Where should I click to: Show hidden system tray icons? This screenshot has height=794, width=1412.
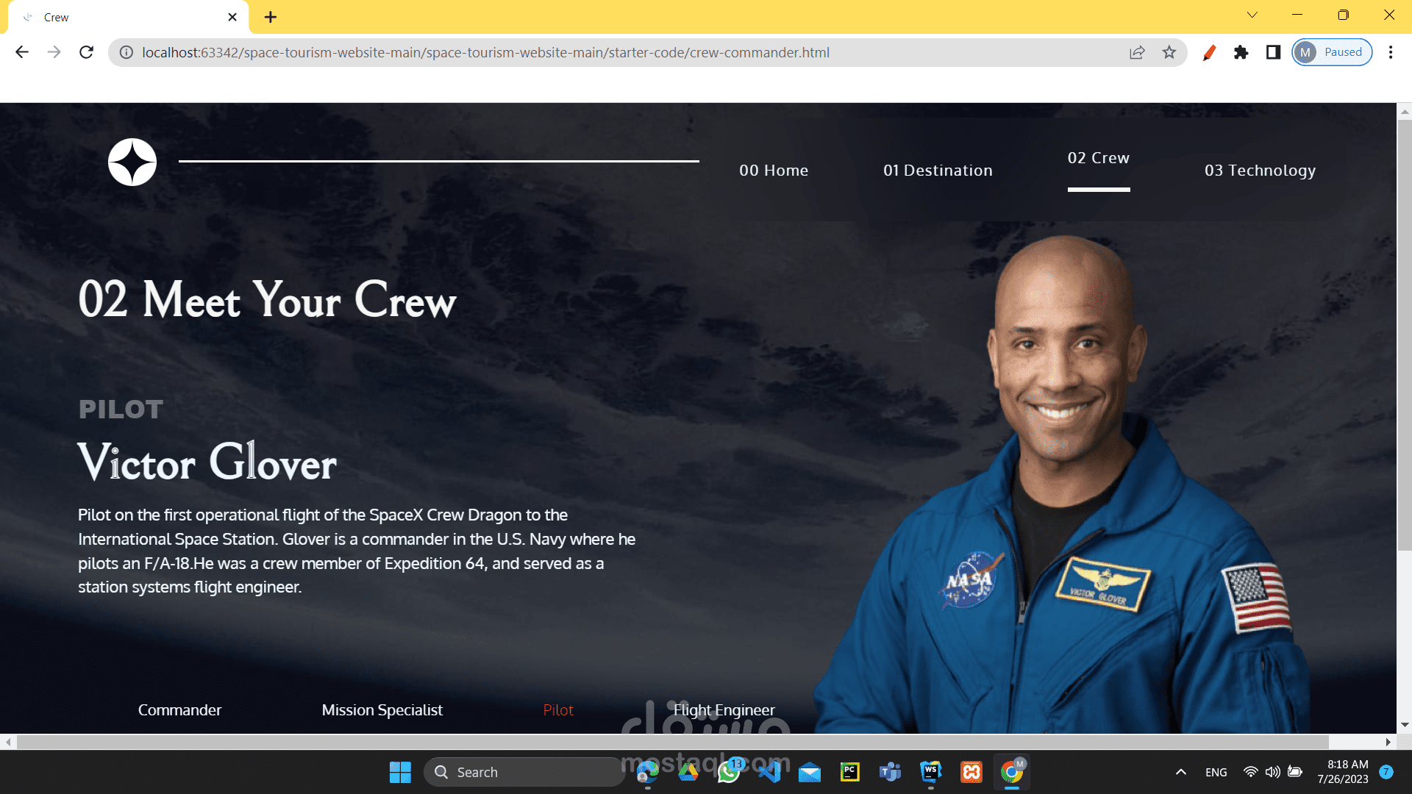coord(1180,772)
